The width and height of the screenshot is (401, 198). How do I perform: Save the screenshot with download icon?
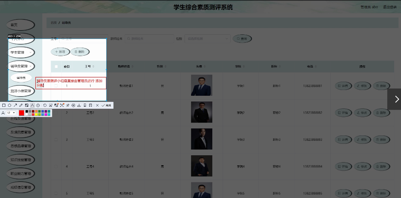click(x=79, y=105)
